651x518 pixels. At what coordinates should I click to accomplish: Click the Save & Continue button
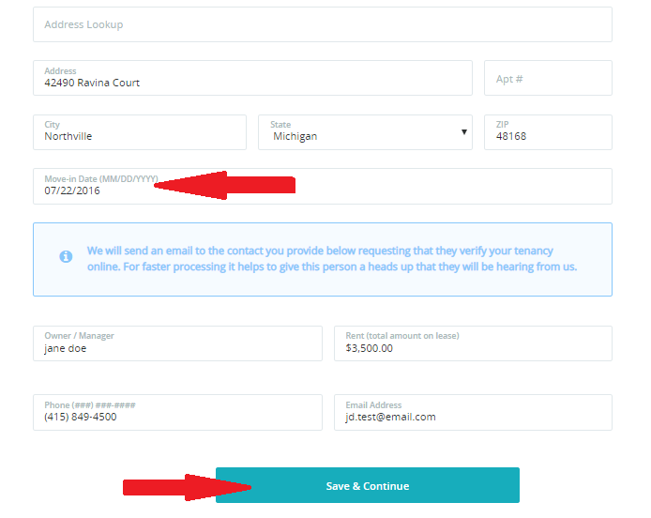pos(367,485)
